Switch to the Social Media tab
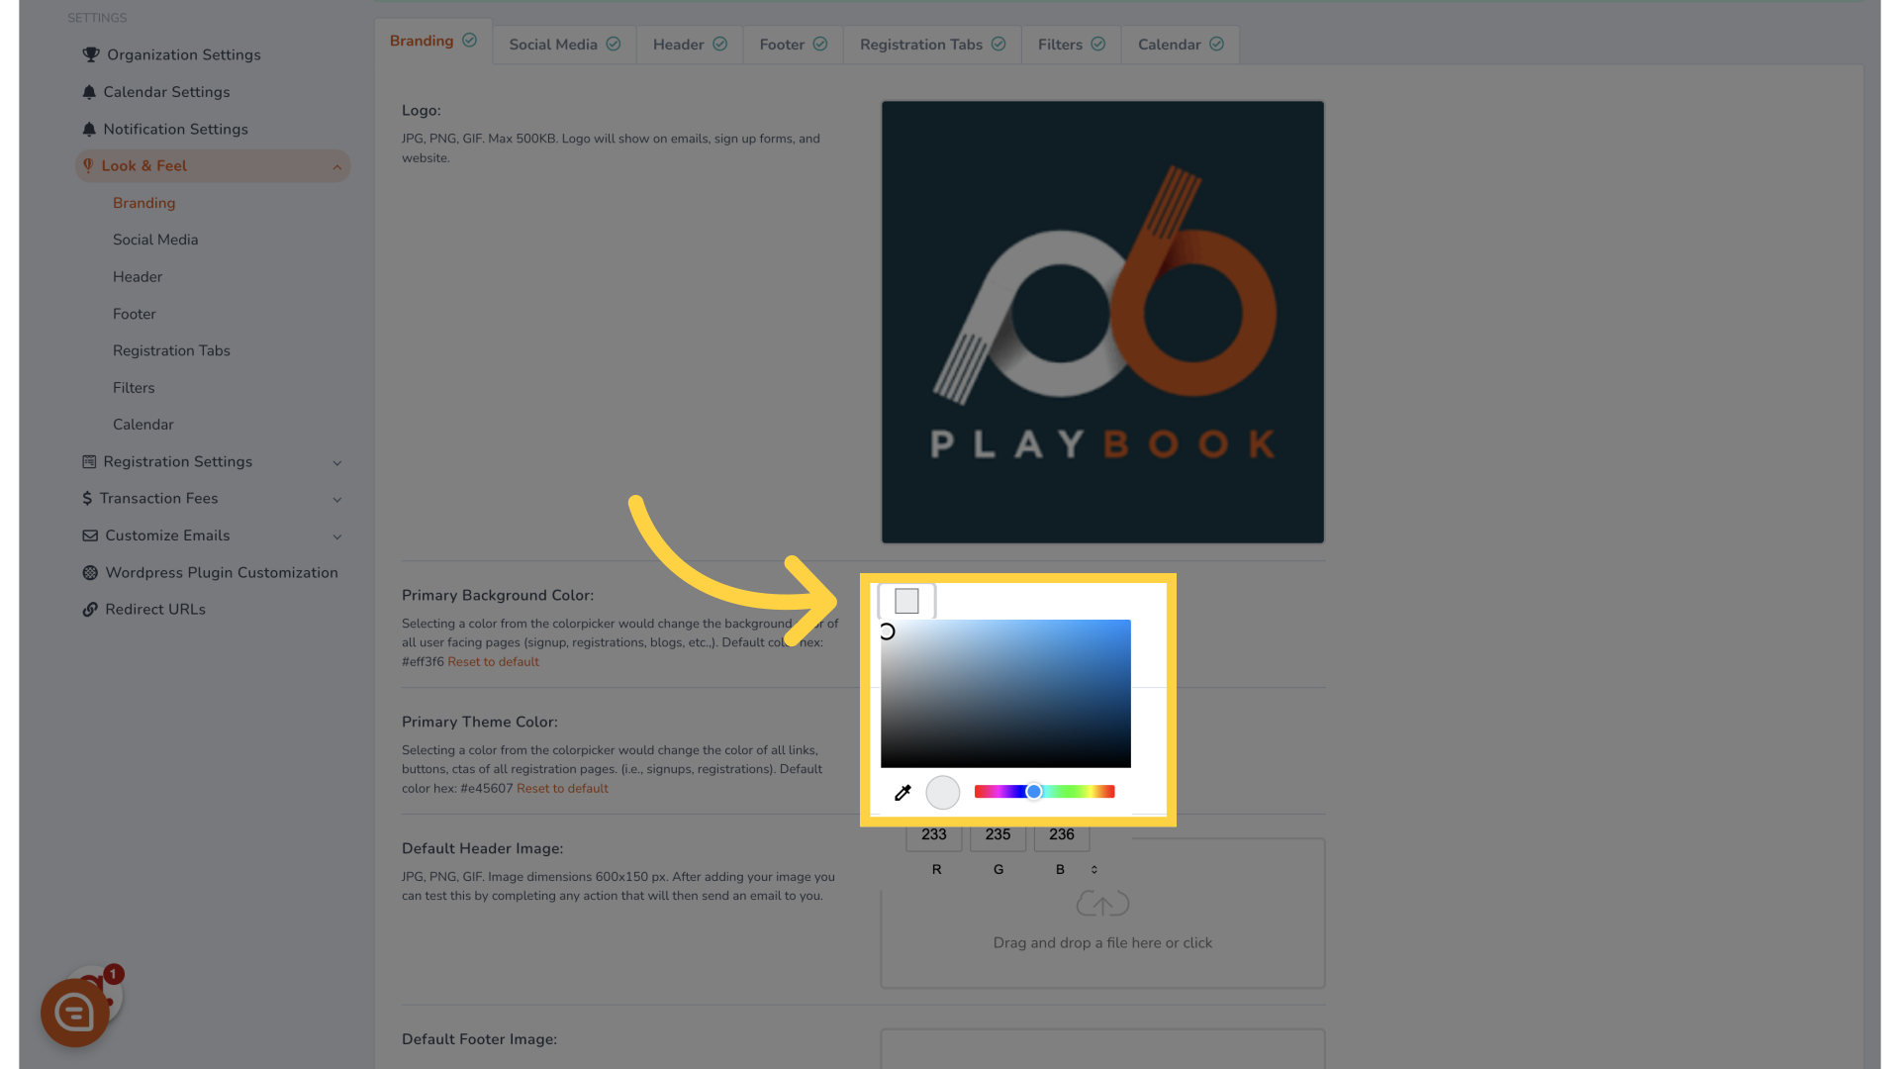The height and width of the screenshot is (1069, 1900). click(x=564, y=45)
